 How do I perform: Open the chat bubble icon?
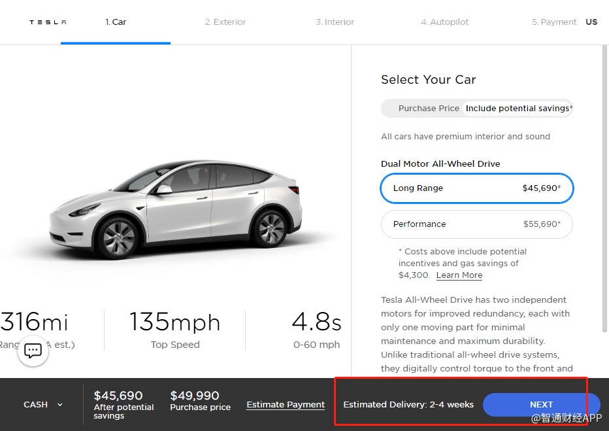(33, 351)
